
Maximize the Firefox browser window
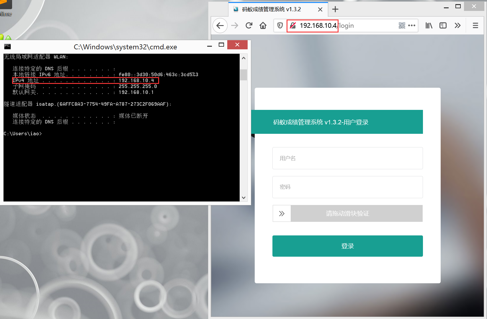(x=458, y=6)
